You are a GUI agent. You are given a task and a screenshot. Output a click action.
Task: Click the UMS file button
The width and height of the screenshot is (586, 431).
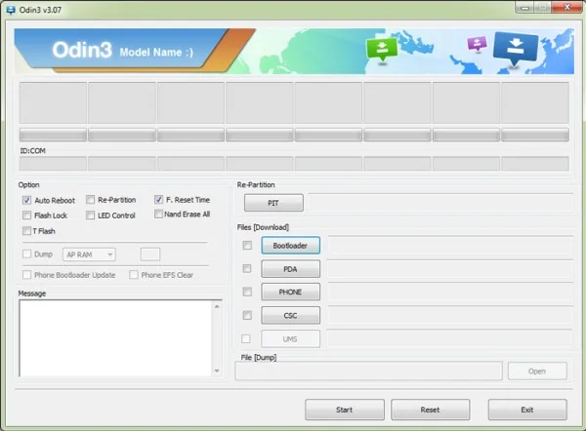coord(290,338)
